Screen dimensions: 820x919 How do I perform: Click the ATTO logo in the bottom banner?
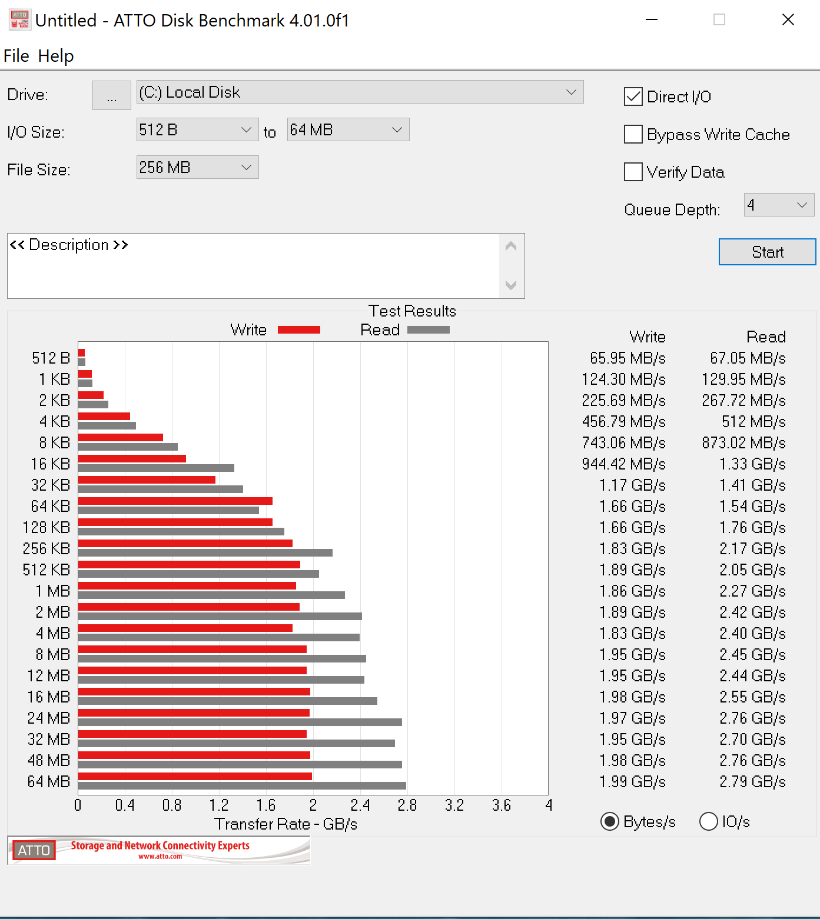click(x=34, y=850)
